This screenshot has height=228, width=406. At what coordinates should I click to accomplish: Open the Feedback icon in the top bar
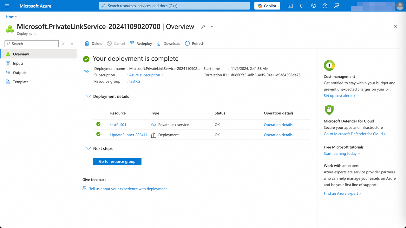pyautogui.click(x=336, y=6)
